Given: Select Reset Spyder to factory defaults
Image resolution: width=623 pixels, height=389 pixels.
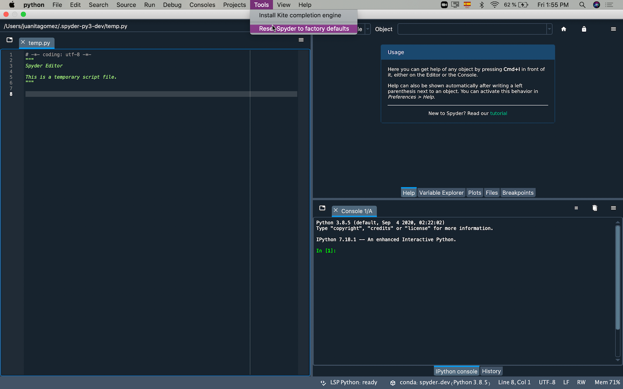Looking at the screenshot, I should (304, 29).
